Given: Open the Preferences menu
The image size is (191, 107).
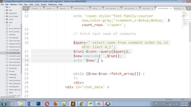Looking at the screenshot, I should click(x=53, y=4).
